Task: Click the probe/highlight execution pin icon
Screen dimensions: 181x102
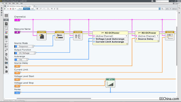Action: pos(37,9)
